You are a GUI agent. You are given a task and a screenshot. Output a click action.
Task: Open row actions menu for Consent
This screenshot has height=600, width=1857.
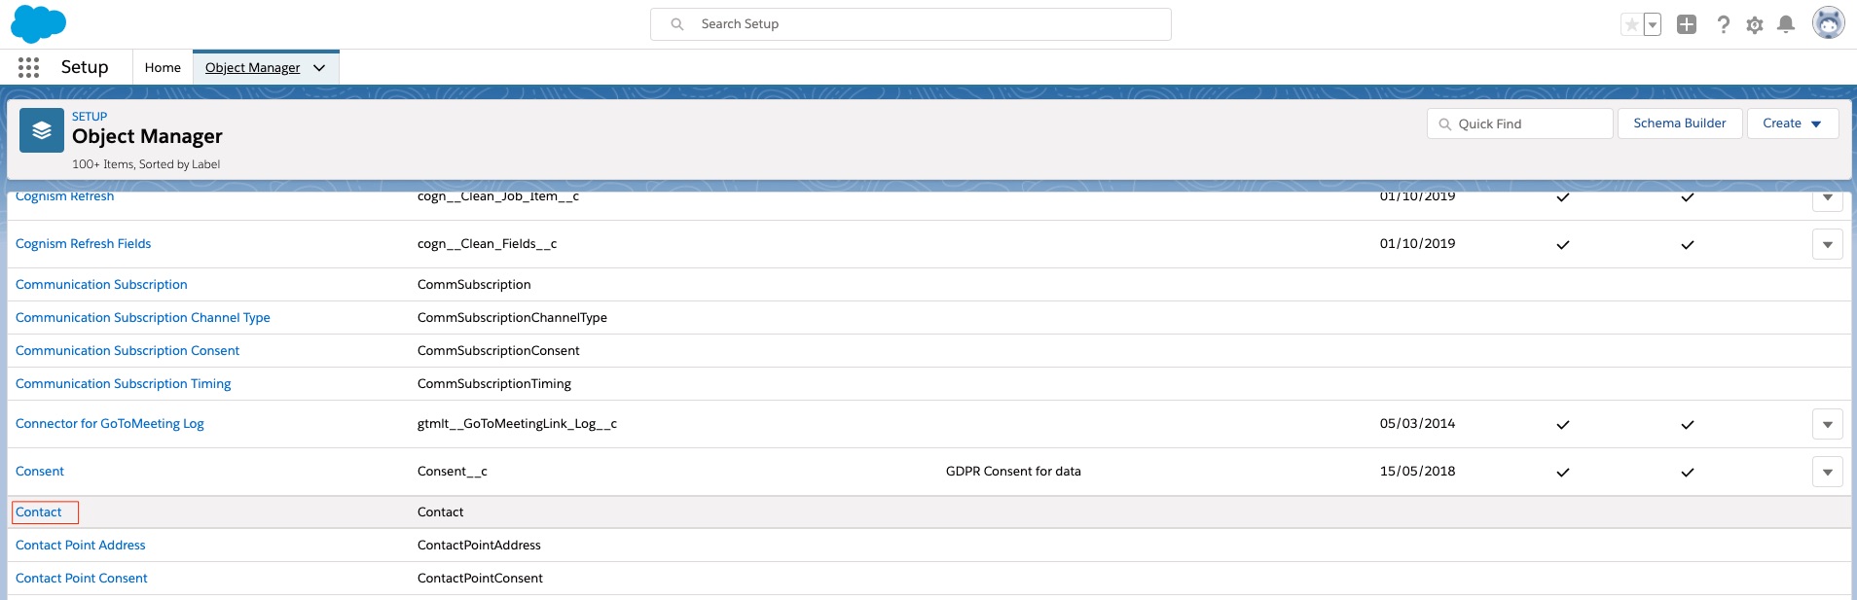[x=1827, y=472]
